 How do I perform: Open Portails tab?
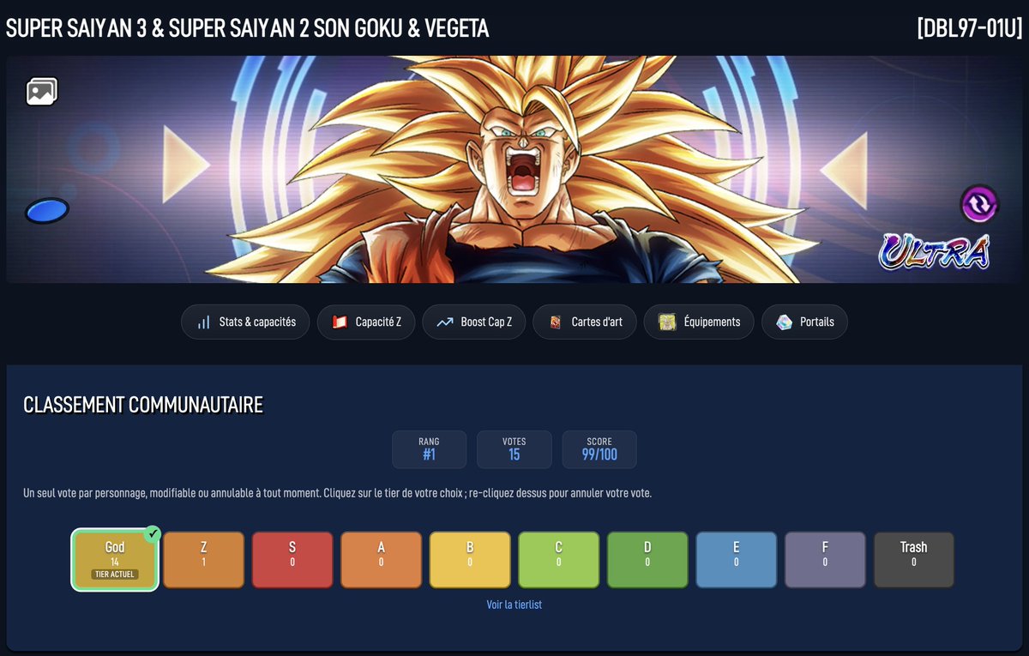pos(804,322)
